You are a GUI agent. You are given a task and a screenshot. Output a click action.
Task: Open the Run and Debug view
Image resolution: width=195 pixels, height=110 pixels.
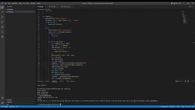coord(2,22)
